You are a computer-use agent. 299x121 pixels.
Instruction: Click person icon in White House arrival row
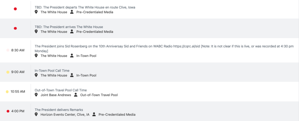pos(72,32)
